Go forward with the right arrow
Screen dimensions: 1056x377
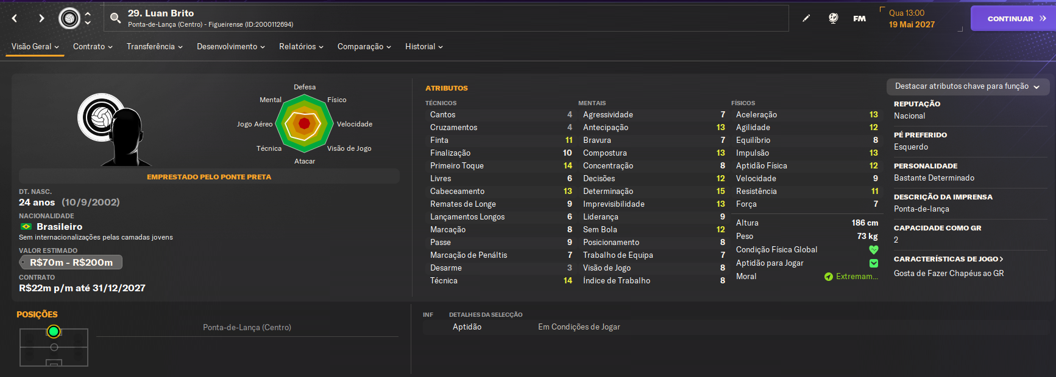pos(41,18)
